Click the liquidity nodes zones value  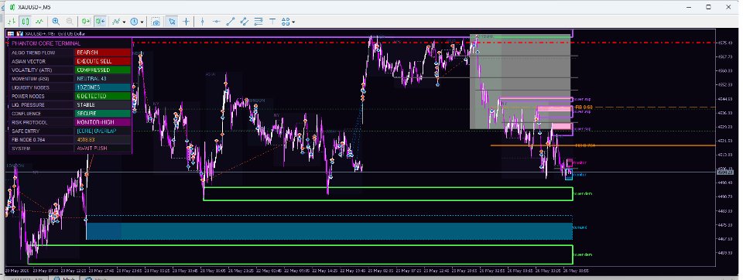click(x=103, y=87)
